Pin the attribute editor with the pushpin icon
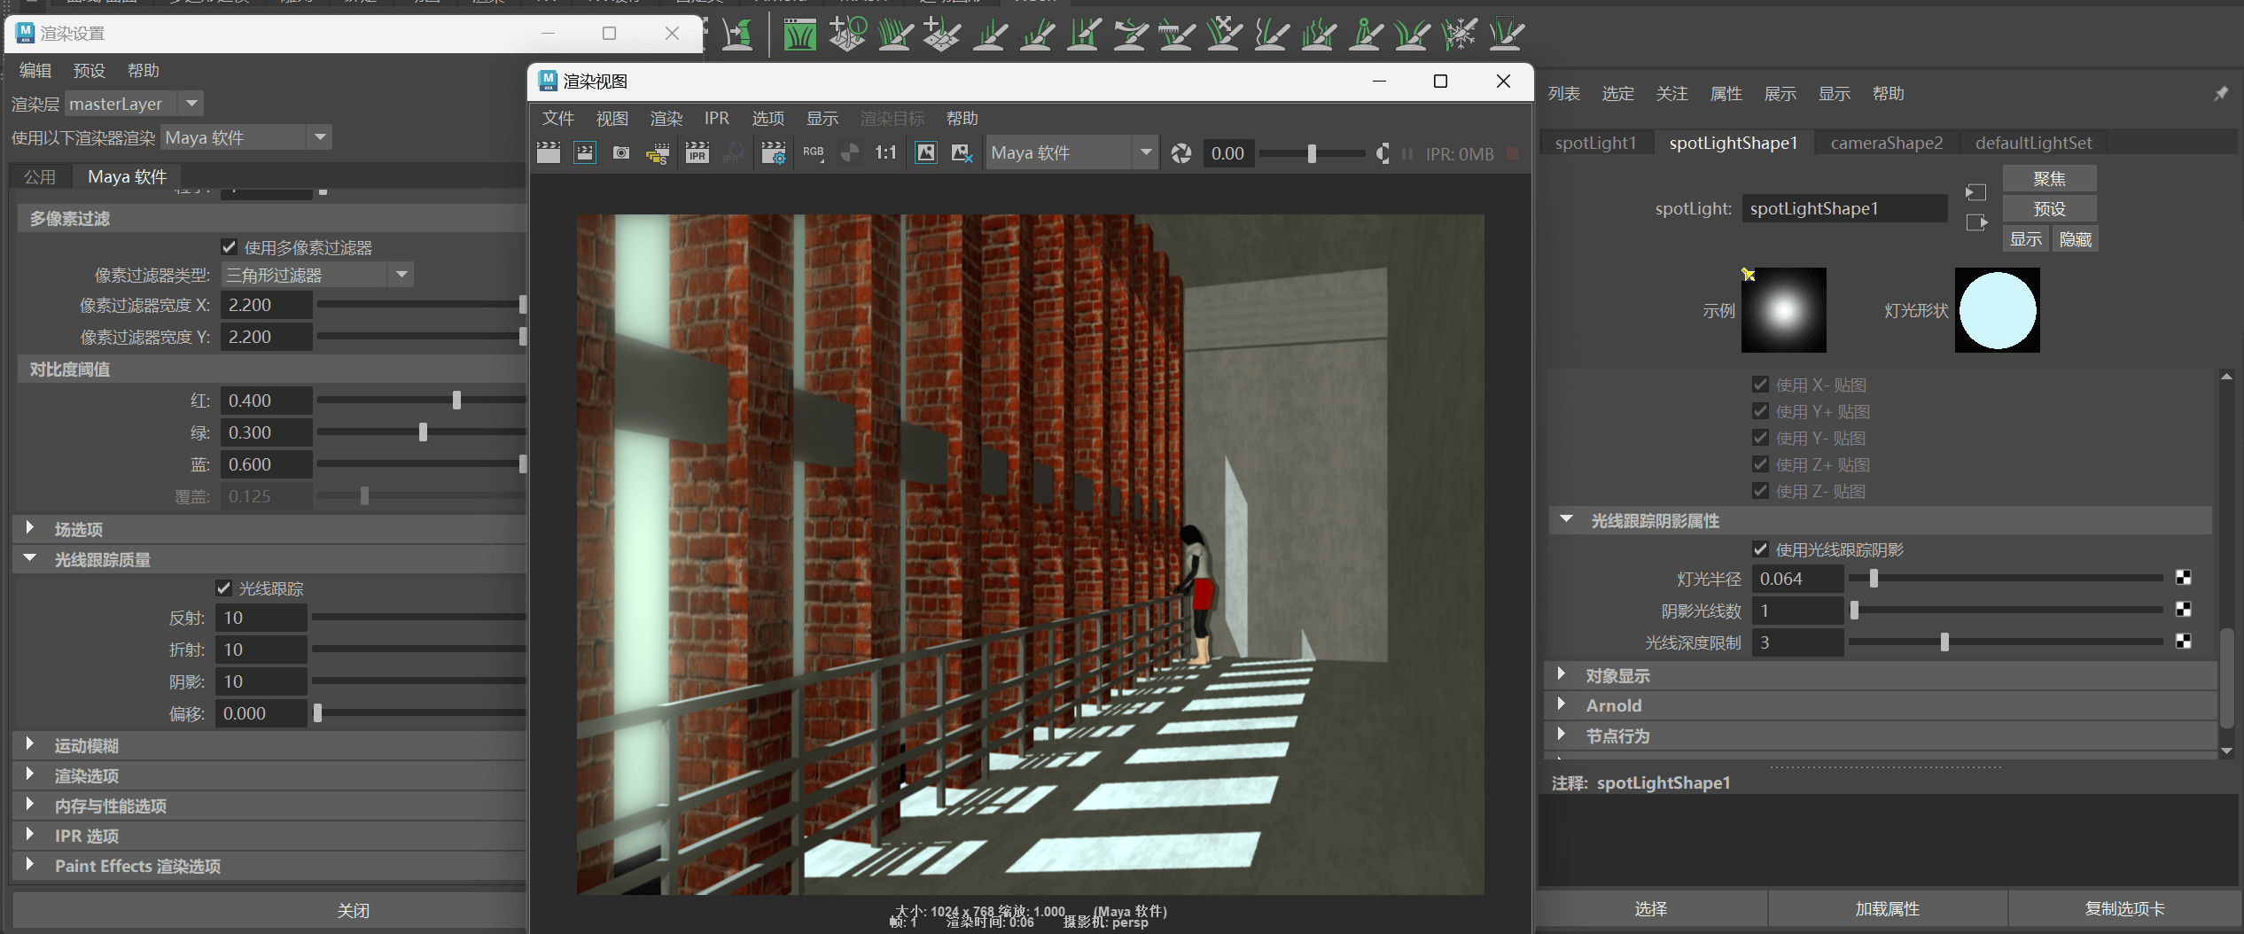Viewport: 2244px width, 934px height. (2220, 94)
